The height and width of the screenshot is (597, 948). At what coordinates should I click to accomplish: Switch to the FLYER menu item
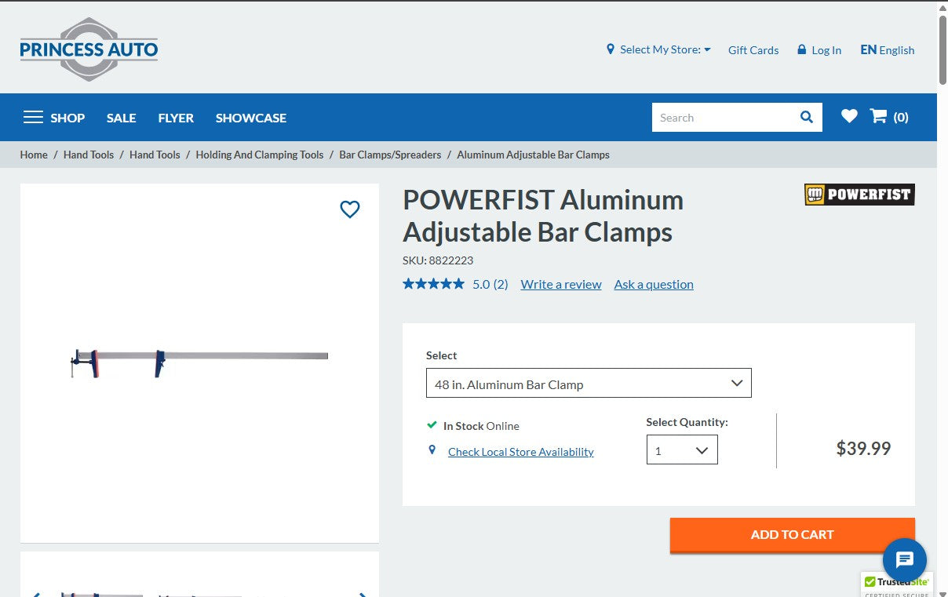point(175,117)
